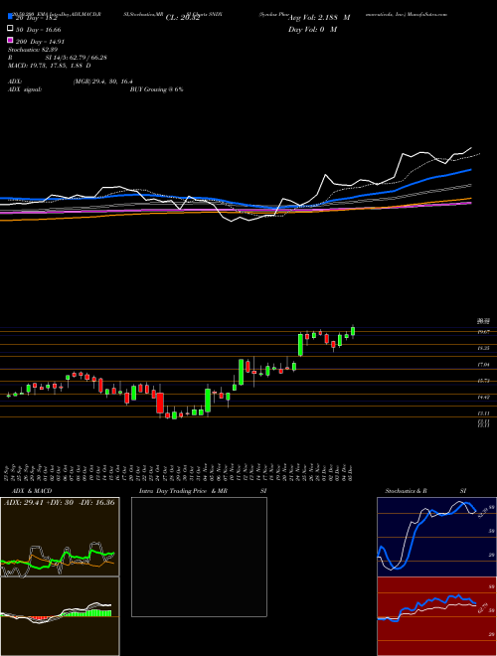Click the thick blue 20-day EMA line endpoint
The width and height of the screenshot is (497, 656).
click(470, 170)
